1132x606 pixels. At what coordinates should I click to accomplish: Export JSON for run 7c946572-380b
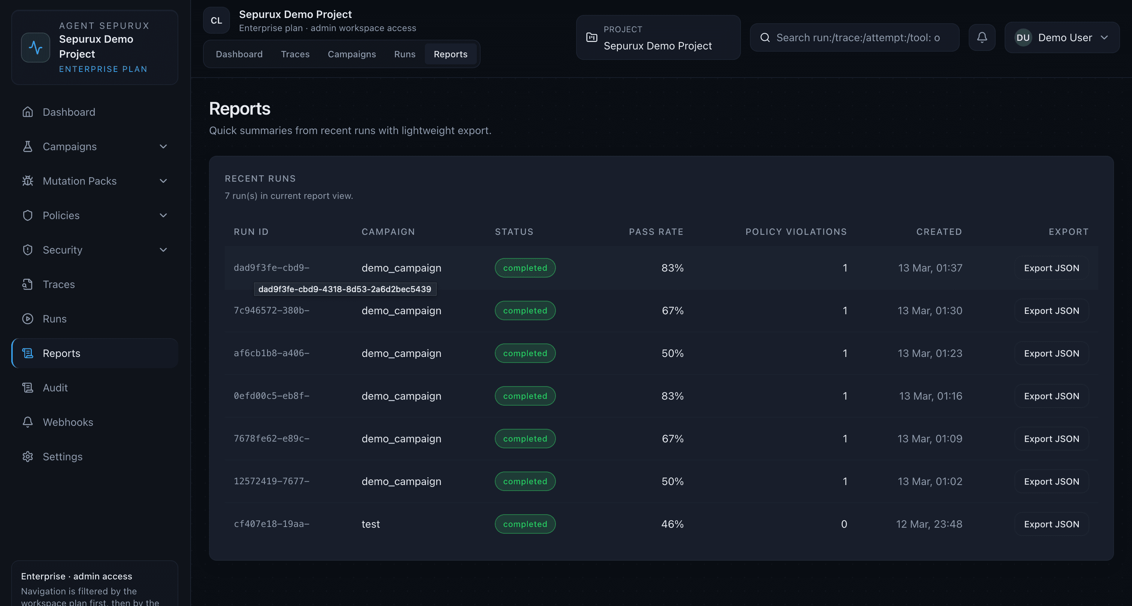pos(1051,310)
